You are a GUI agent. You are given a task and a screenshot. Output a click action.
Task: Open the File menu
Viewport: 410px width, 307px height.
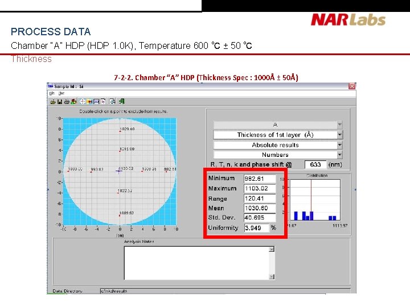point(52,93)
